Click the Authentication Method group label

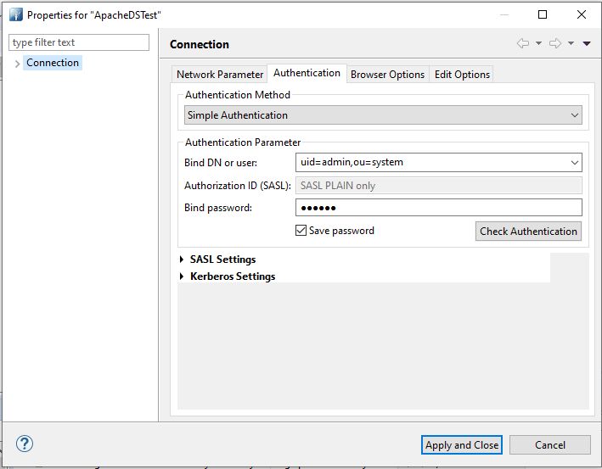(238, 95)
